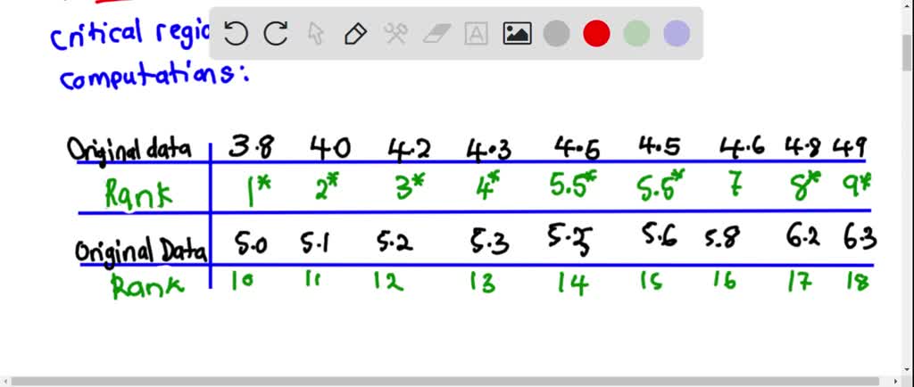Click the handwritten value 6.2
This screenshot has width=914, height=387.
pyautogui.click(x=802, y=237)
